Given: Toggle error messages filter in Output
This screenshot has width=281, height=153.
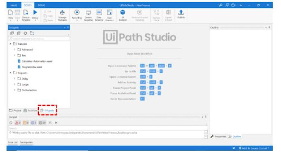Looking at the screenshot, I should (18, 123).
